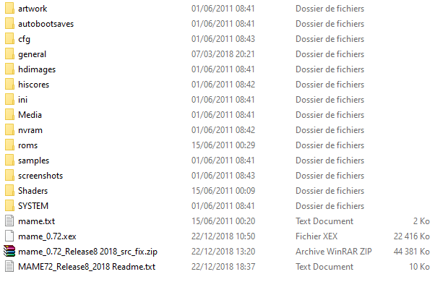Click the cfg folder icon
448x295 pixels.
(x=9, y=39)
